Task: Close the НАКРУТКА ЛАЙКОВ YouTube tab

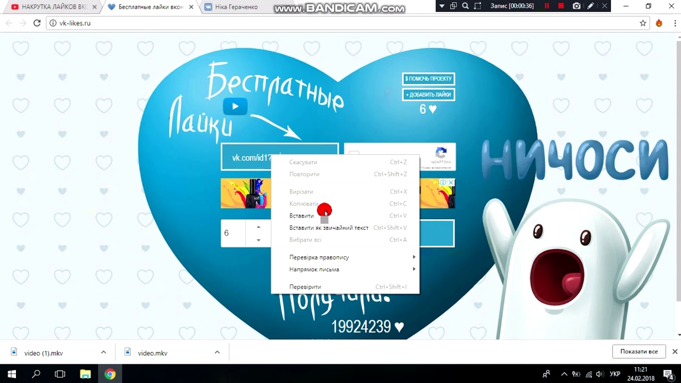Action: (x=94, y=7)
